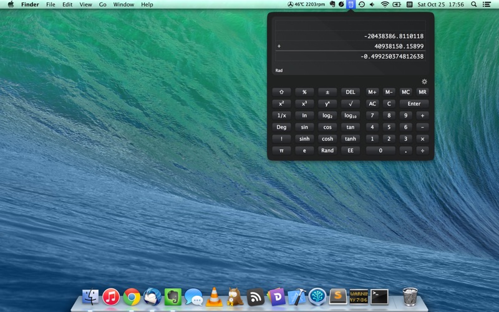Open the View menu

click(85, 4)
